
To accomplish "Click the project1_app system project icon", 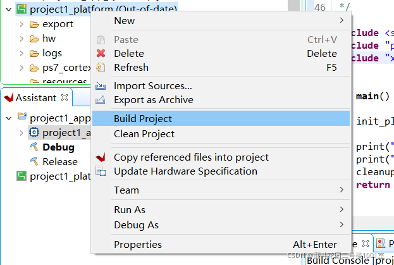I will 22,116.
